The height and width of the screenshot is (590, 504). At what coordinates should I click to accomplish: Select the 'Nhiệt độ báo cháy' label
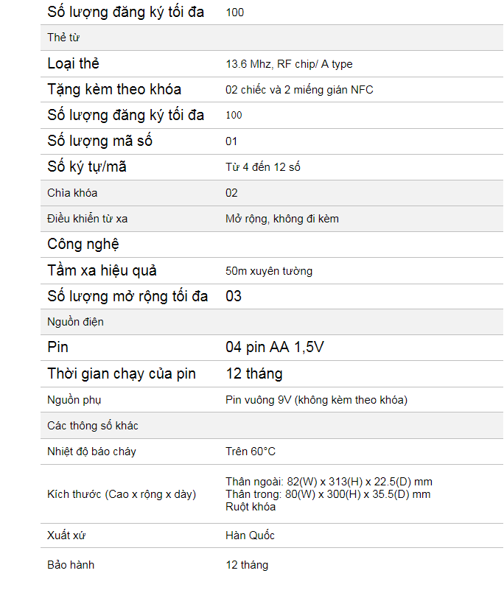point(91,451)
